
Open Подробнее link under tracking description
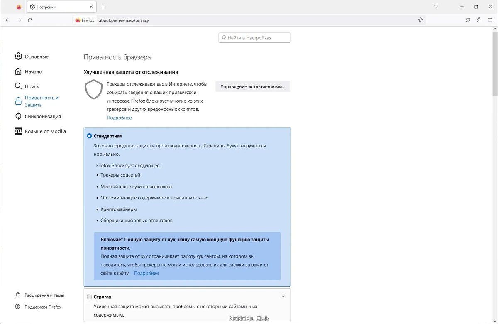coord(119,118)
